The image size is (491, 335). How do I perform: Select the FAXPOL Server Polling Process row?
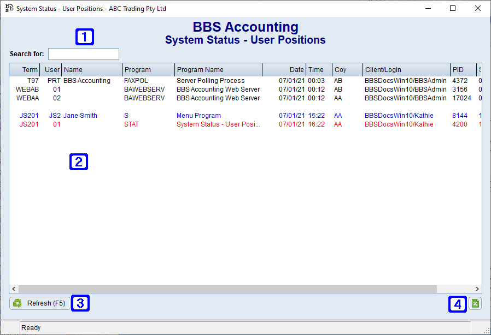tap(164, 80)
